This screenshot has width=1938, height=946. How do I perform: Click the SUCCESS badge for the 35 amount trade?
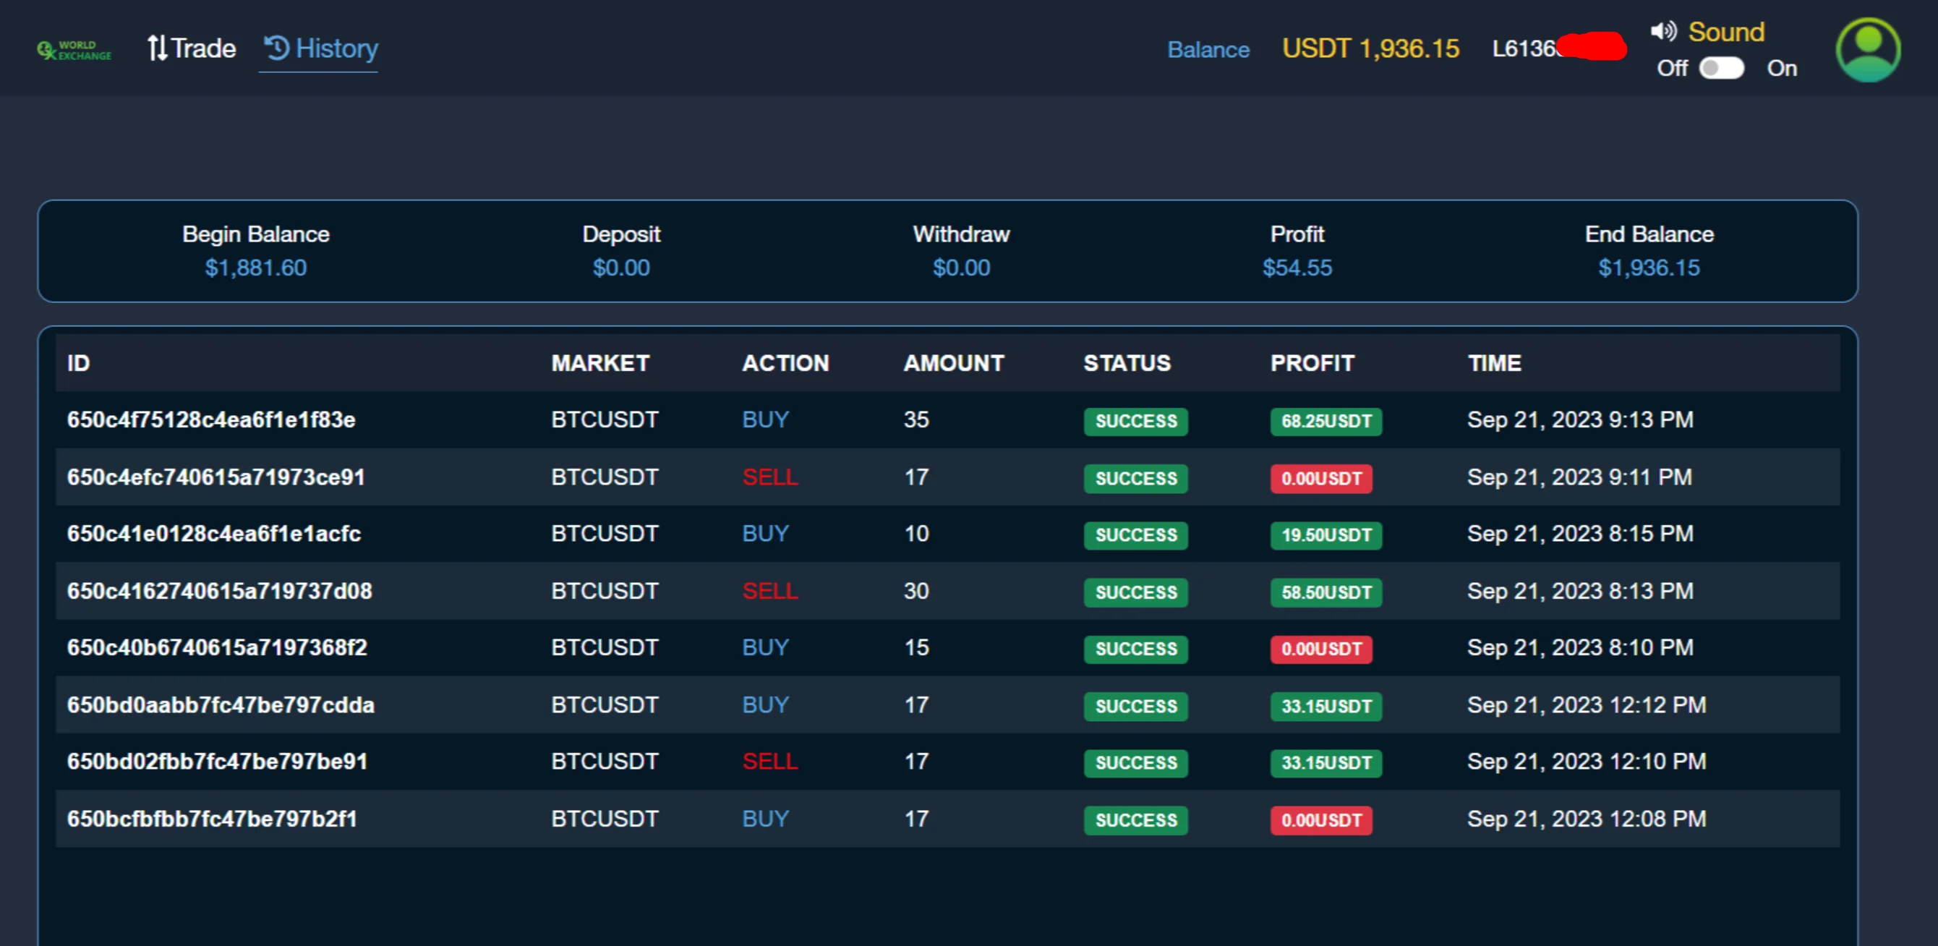click(1135, 421)
